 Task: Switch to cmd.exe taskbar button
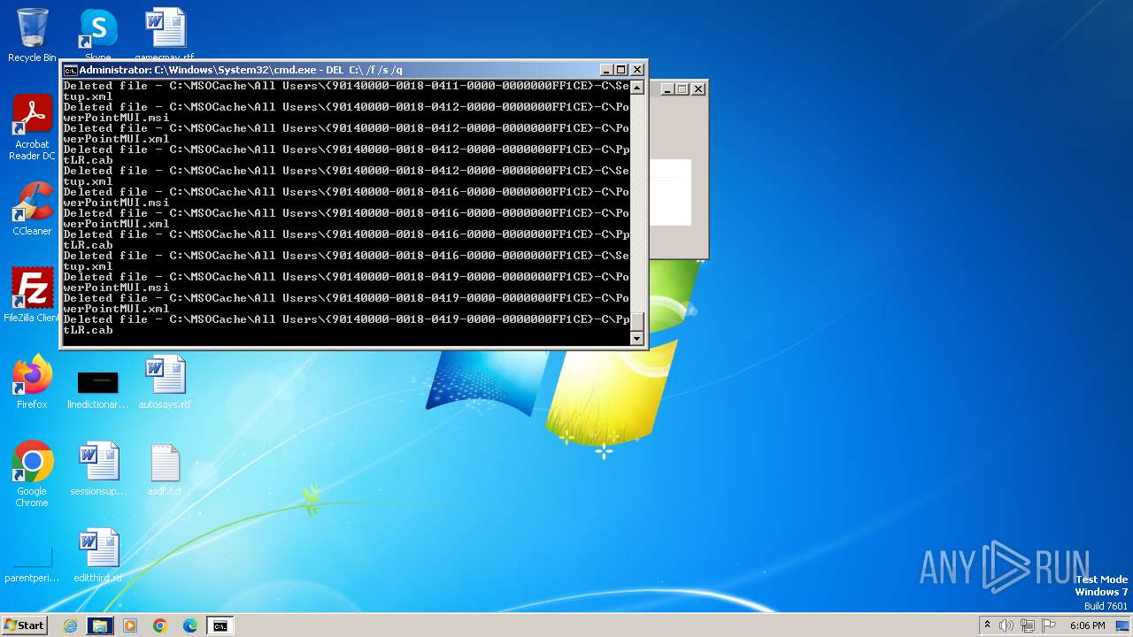click(x=220, y=625)
